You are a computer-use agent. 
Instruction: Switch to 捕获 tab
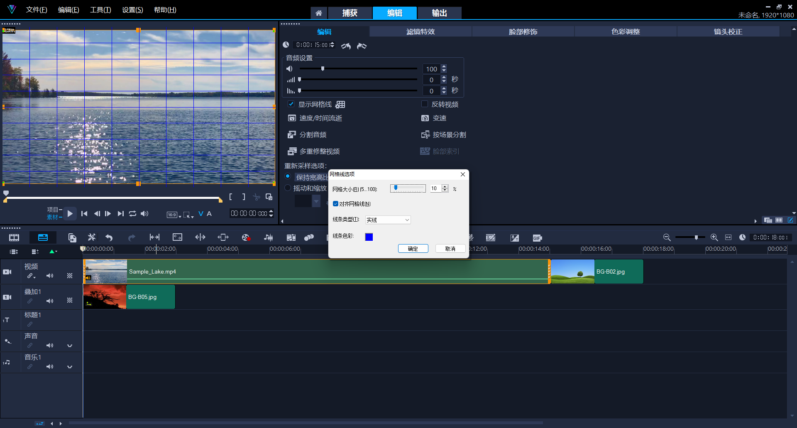pos(350,13)
